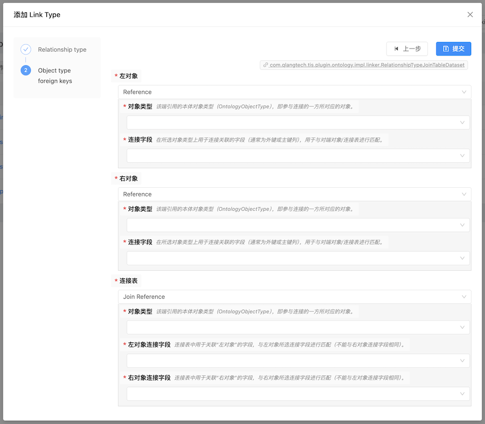Open 右对象连接字段 dropdown
The width and height of the screenshot is (485, 424).
[298, 394]
